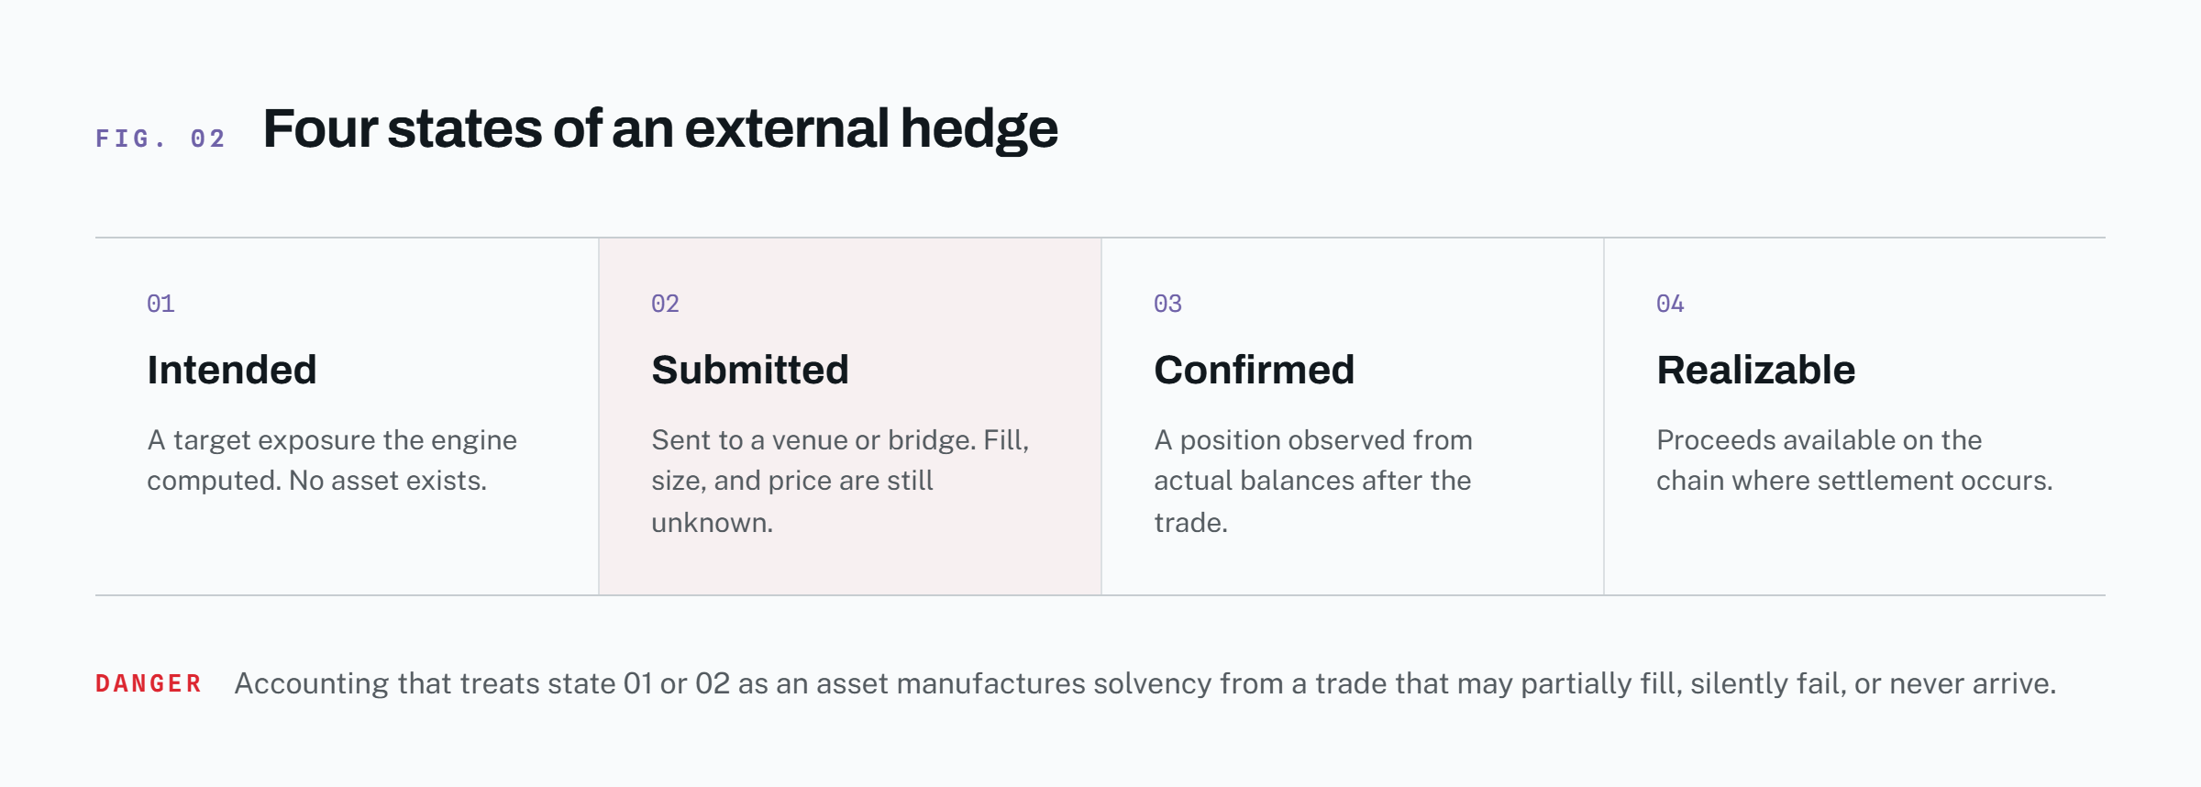
Task: Click the 01 step number
Action: [x=160, y=304]
